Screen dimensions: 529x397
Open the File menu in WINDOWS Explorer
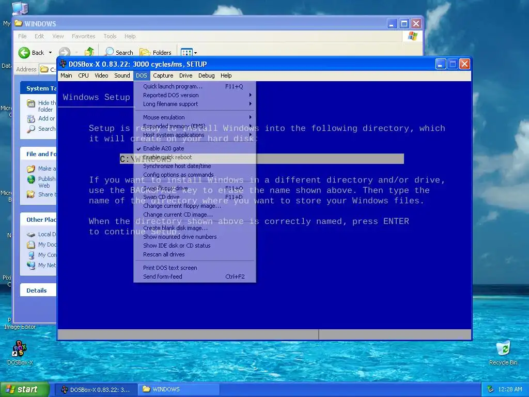point(22,36)
